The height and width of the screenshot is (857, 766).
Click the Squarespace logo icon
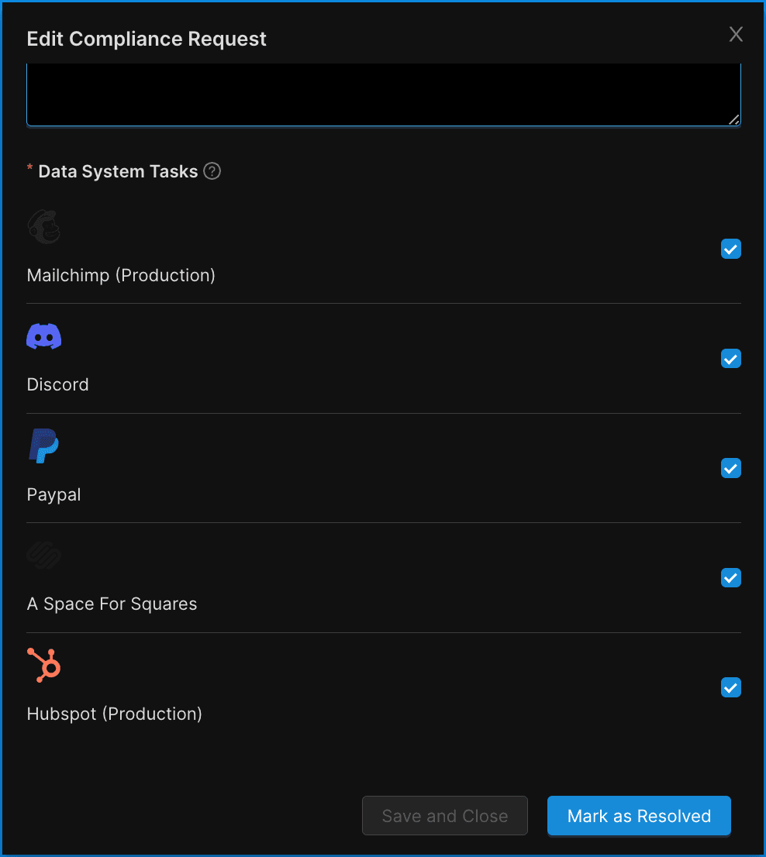pos(44,556)
